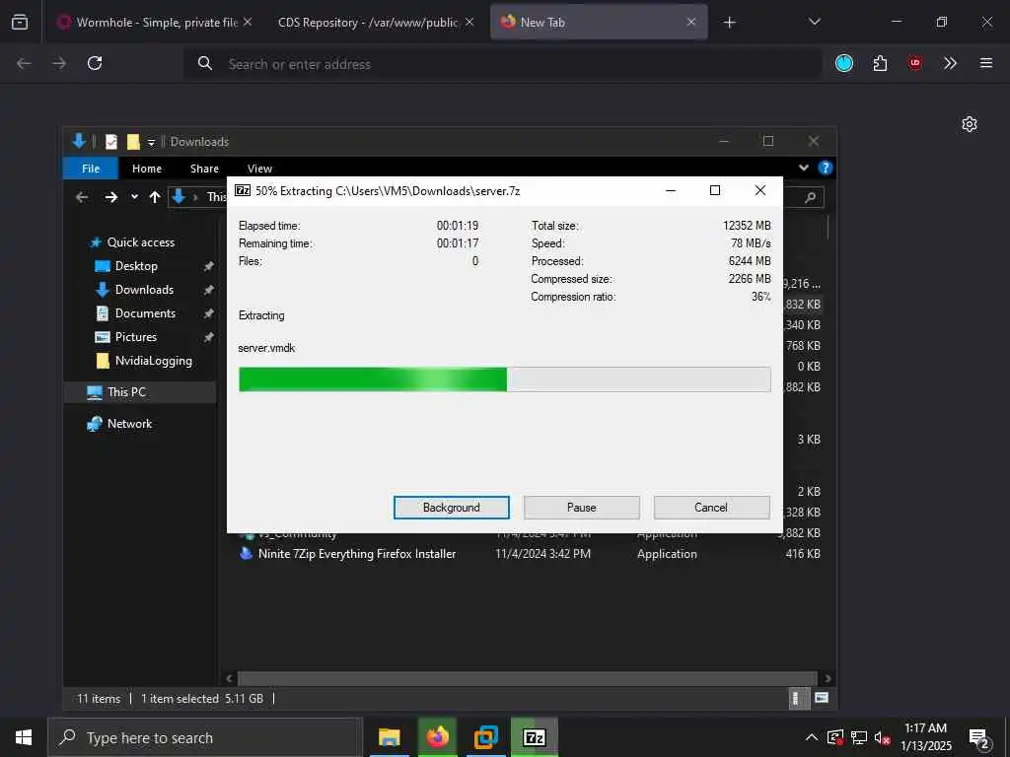Viewport: 1010px width, 757px height.
Task: Open Documents in Explorer sidebar
Action: [x=145, y=313]
